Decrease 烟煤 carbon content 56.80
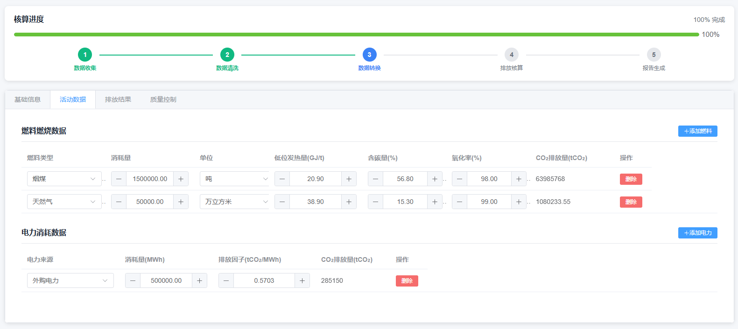 [x=375, y=179]
